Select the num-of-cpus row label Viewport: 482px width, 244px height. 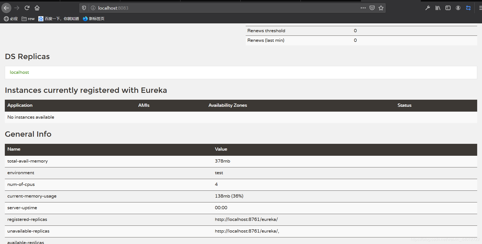point(21,184)
